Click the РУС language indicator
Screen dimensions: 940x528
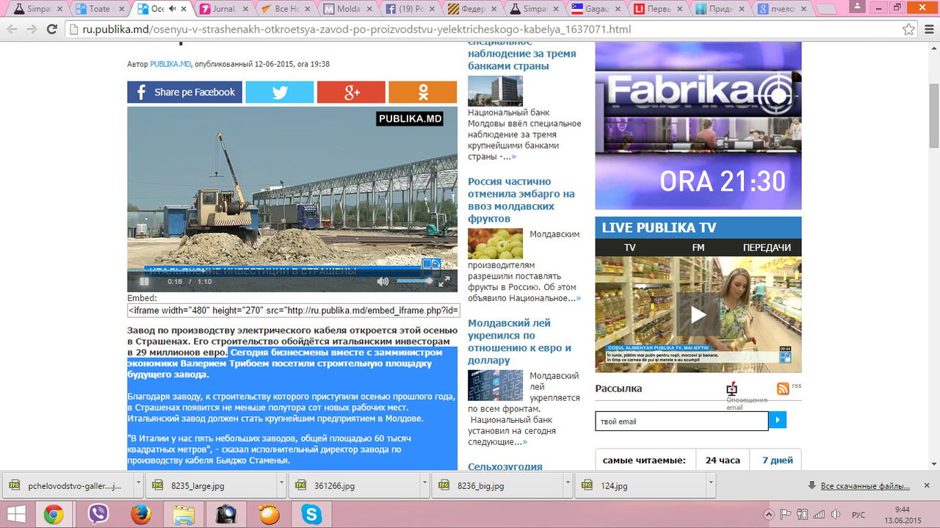coord(858,515)
